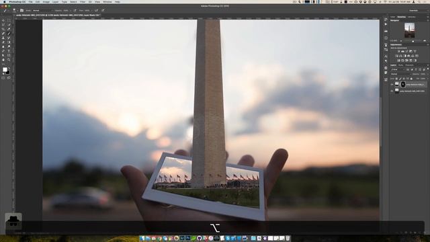
Task: Open the layer blend mode dropdown
Action: click(401, 74)
